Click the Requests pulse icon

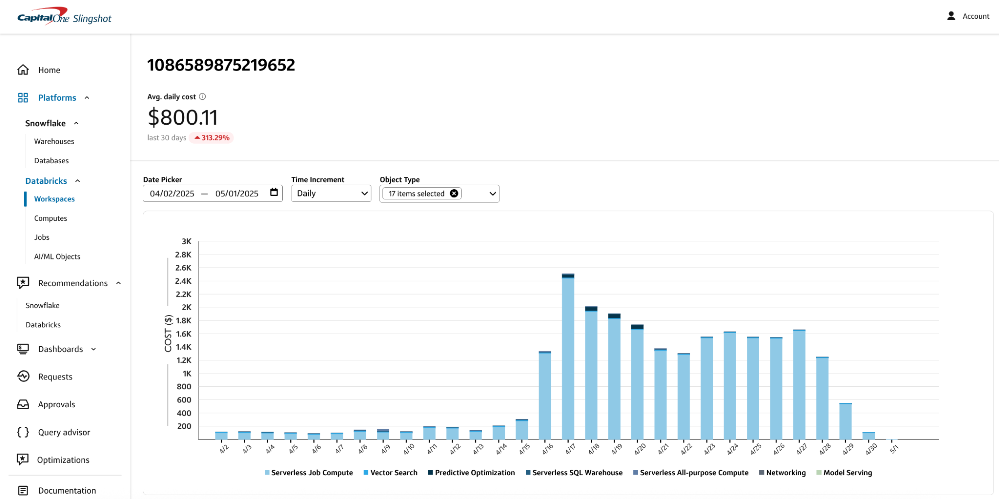pyautogui.click(x=23, y=376)
